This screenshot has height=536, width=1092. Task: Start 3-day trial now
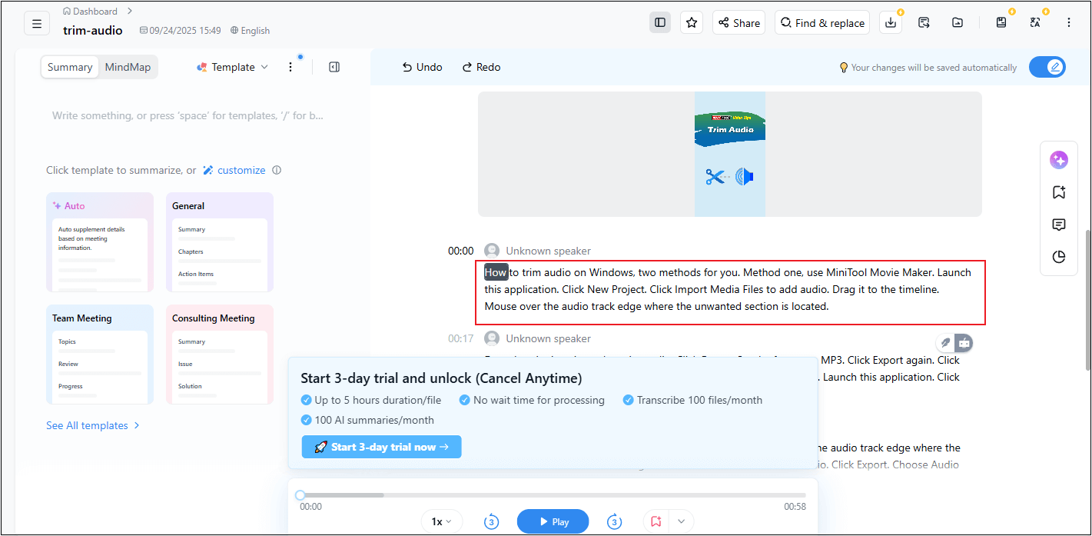[x=382, y=447]
